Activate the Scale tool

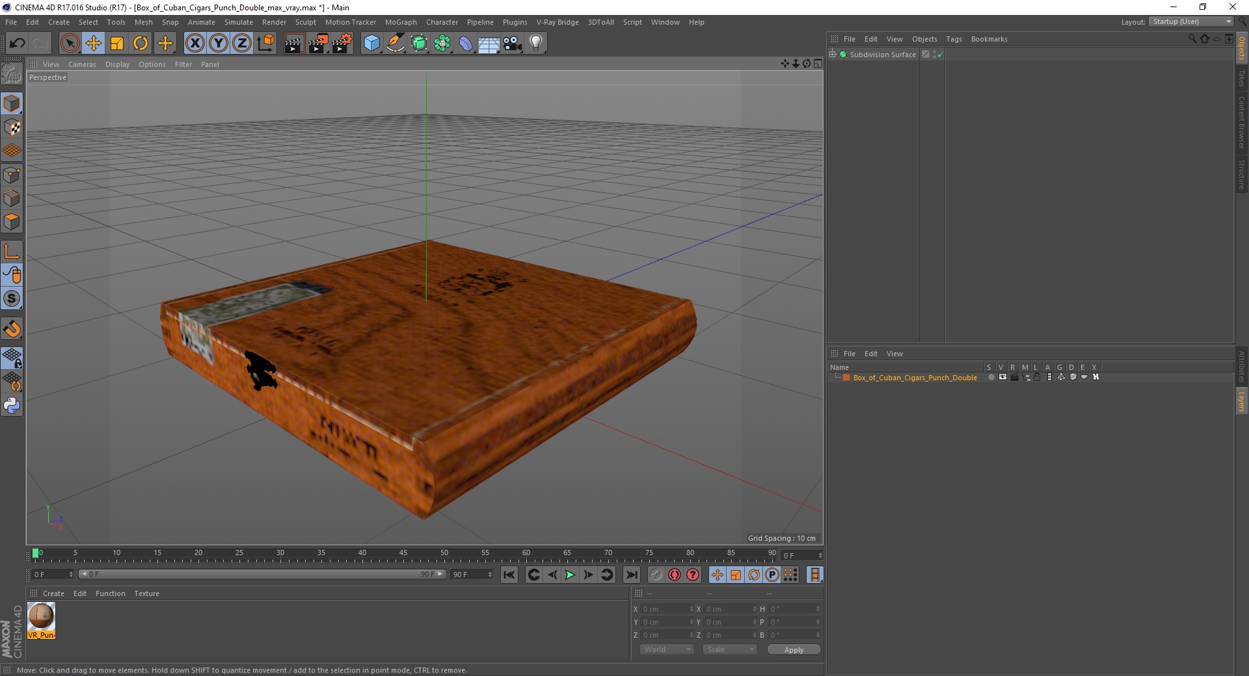tap(117, 44)
